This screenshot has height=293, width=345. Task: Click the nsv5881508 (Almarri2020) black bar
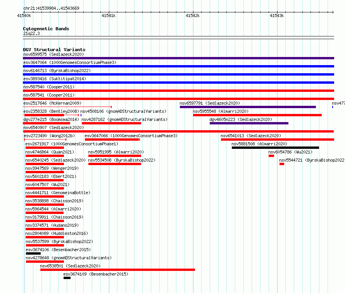click(x=275, y=148)
